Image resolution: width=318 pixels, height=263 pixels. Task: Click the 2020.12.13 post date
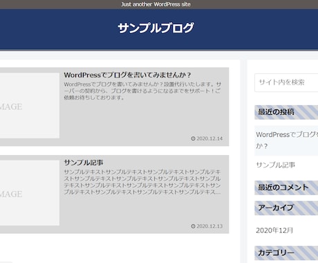209,226
